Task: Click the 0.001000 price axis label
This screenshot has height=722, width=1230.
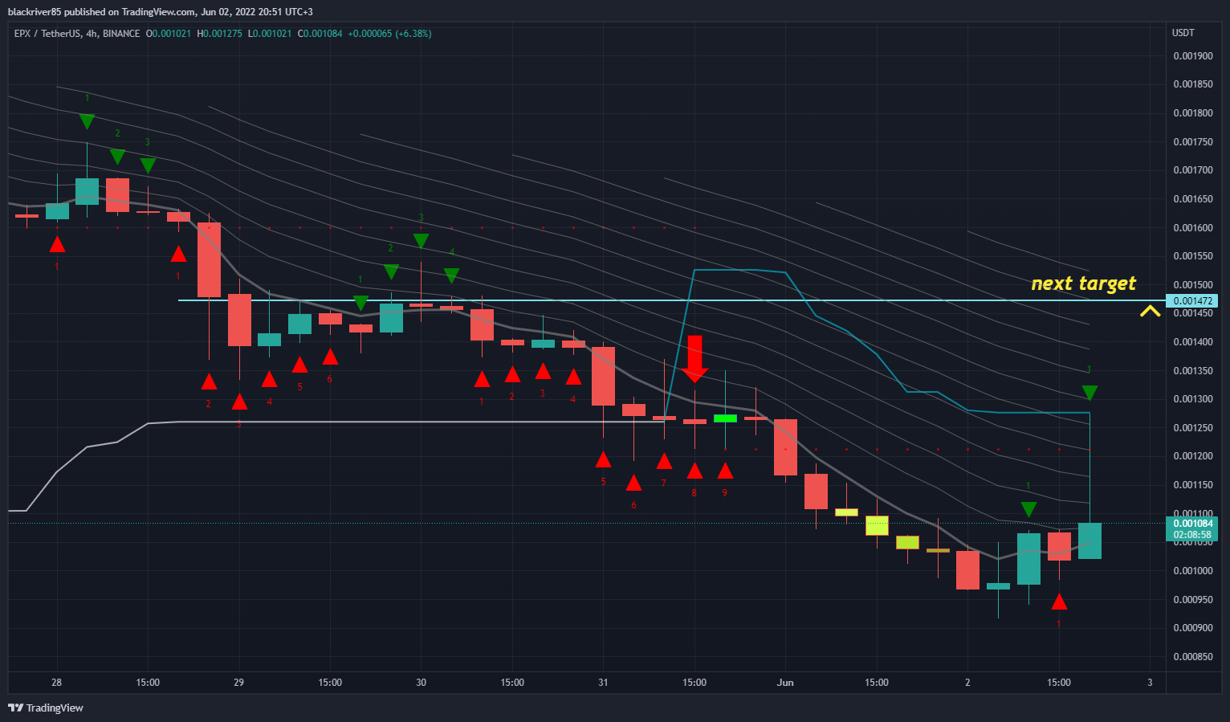Action: [x=1193, y=571]
